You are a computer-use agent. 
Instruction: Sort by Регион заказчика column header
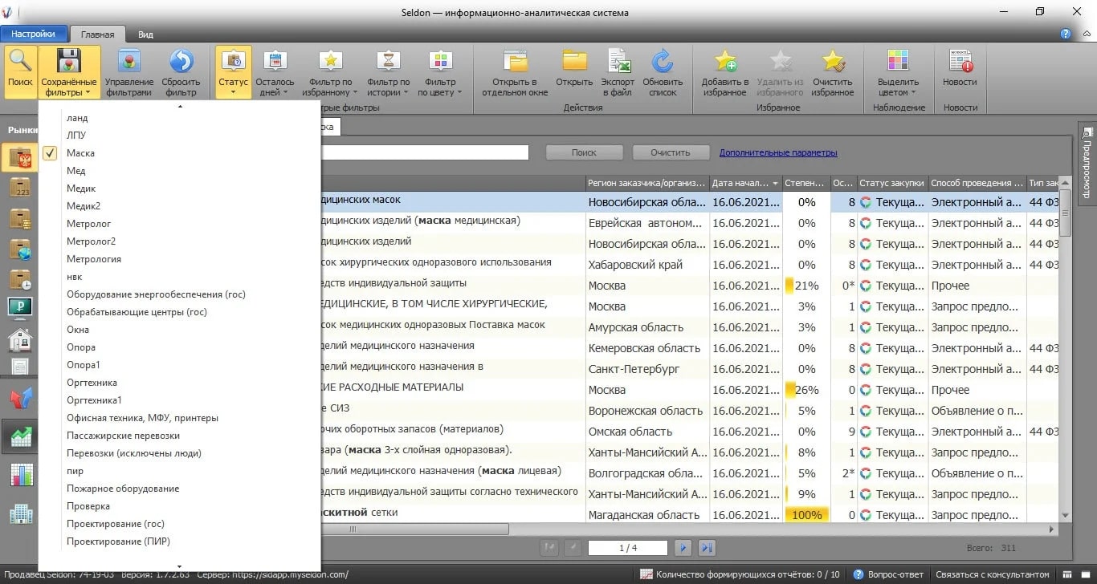click(647, 183)
